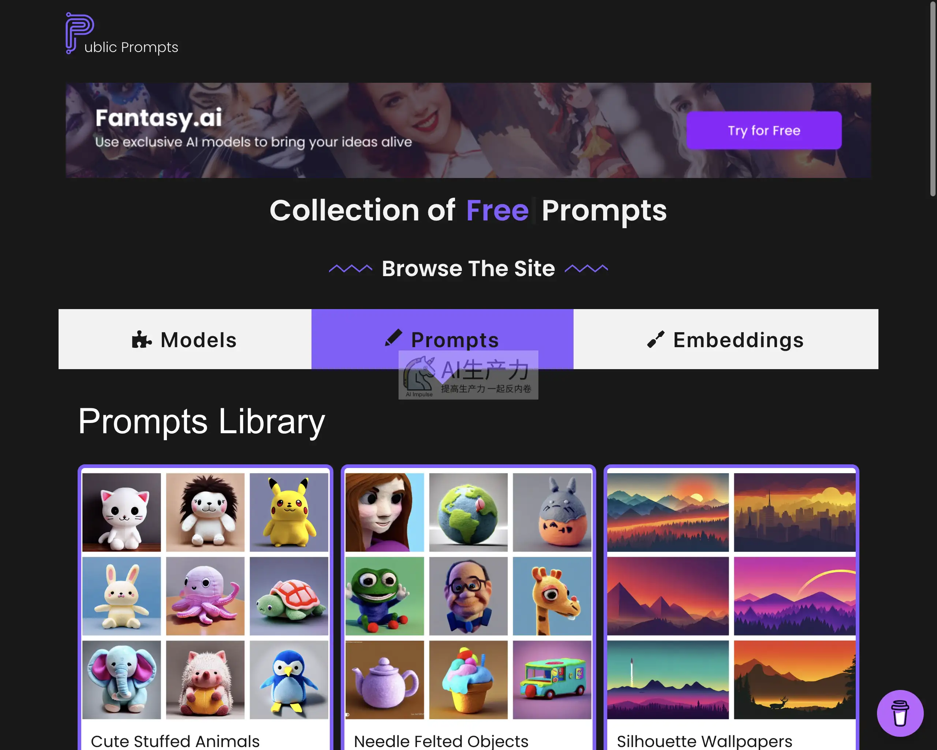Open the Silhouette Wallpapers prompt title

coord(705,740)
